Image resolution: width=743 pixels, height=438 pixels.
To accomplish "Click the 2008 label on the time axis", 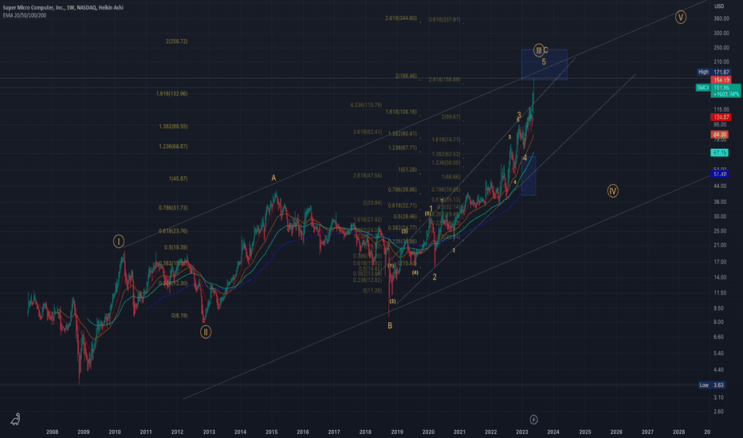I will coord(52,432).
